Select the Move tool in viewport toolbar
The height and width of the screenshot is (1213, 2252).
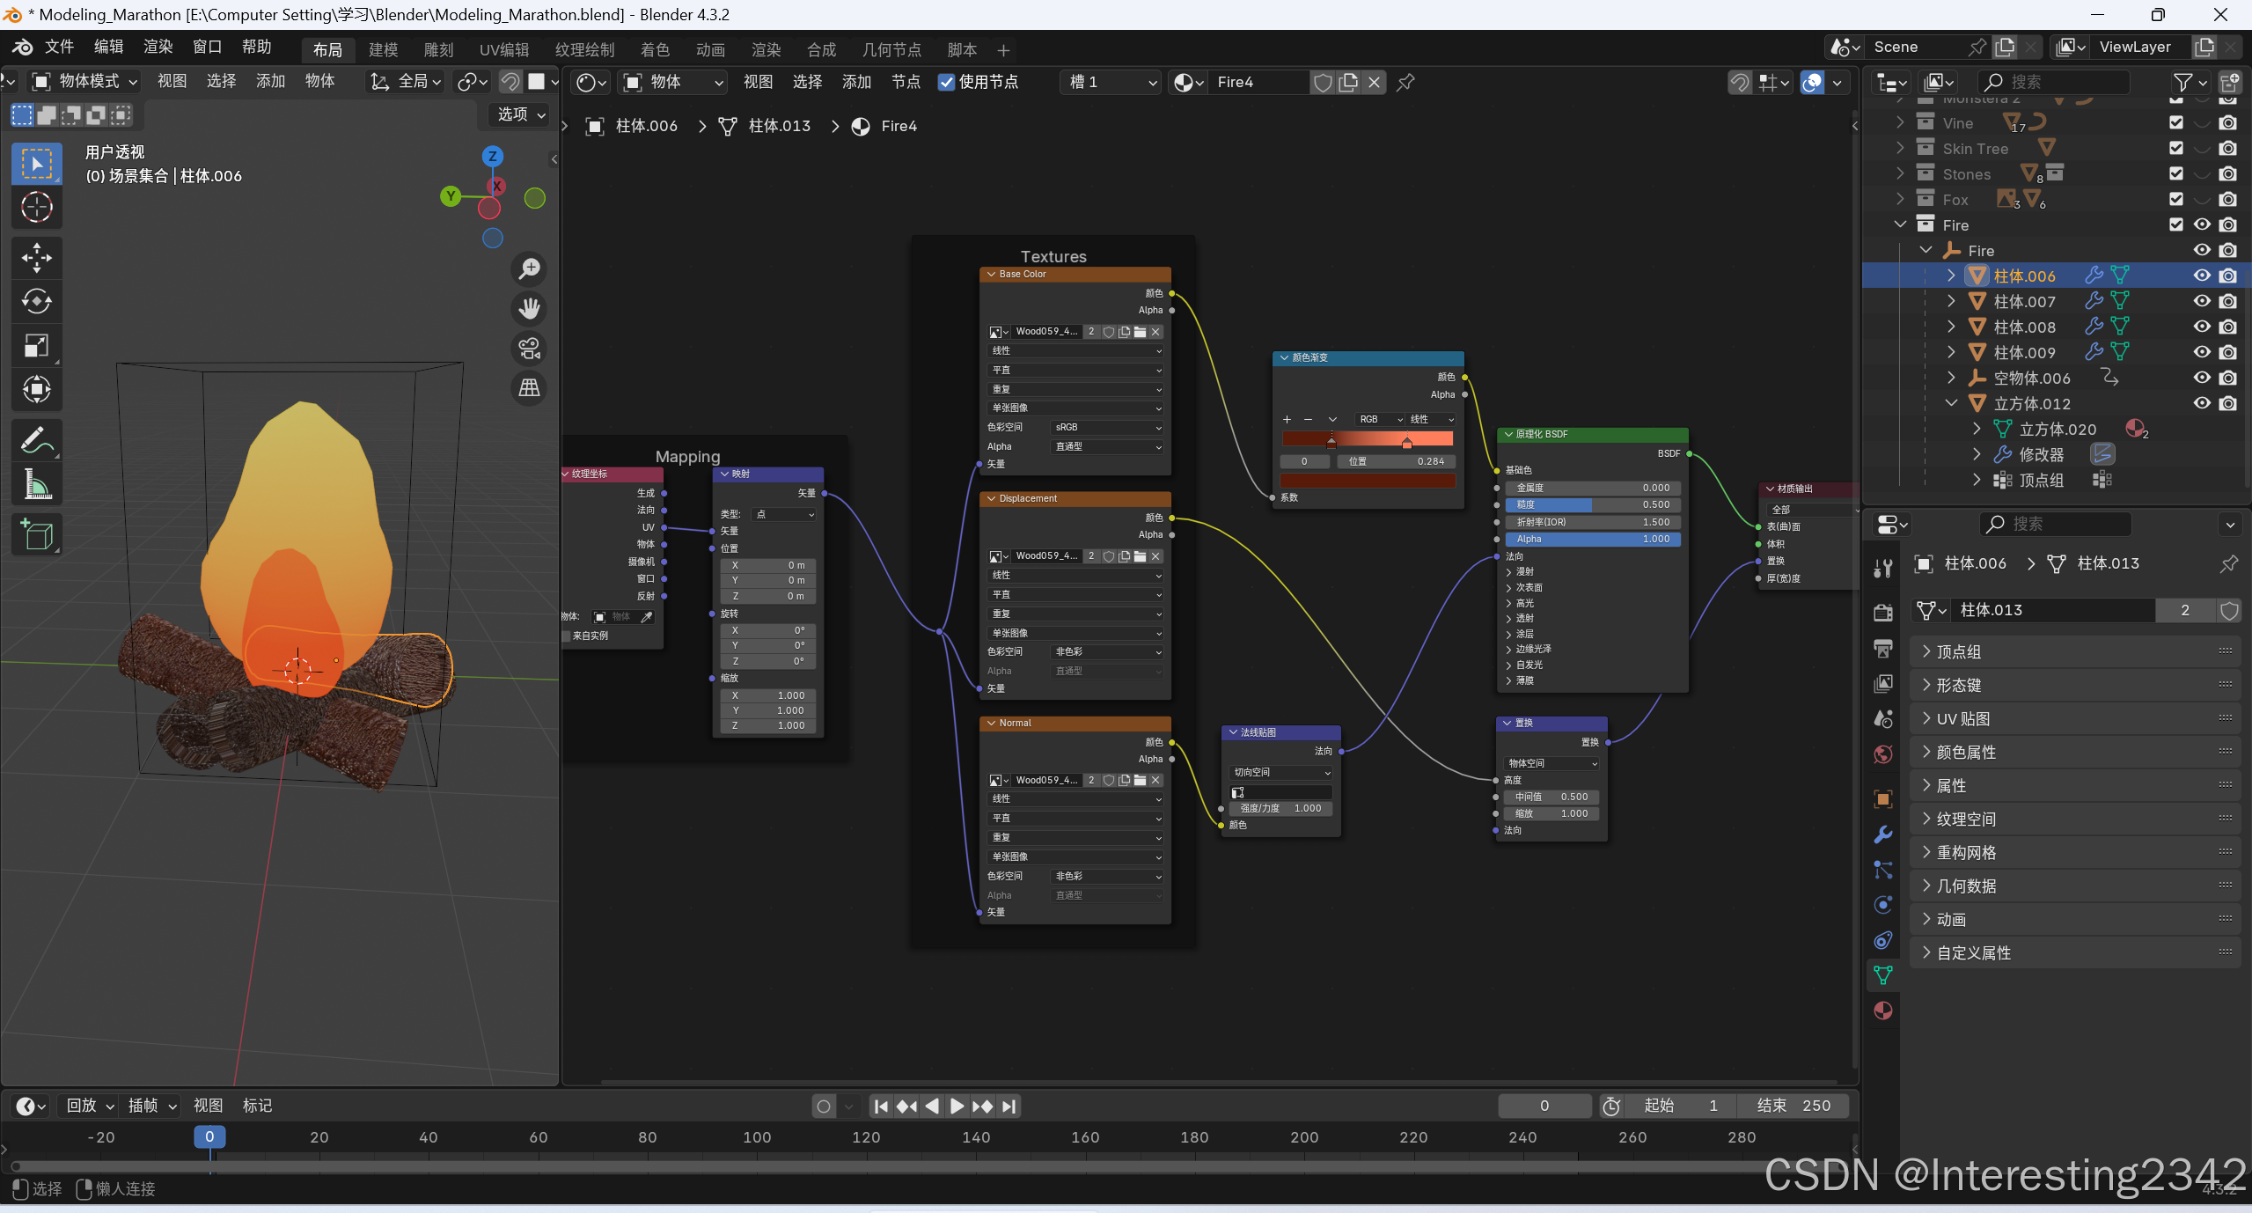36,258
